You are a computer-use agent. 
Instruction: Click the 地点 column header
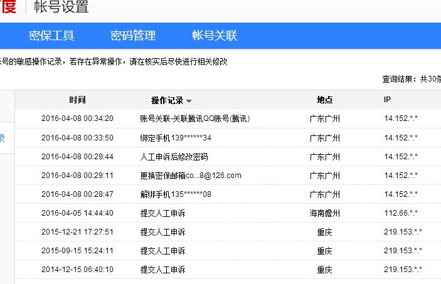[324, 100]
